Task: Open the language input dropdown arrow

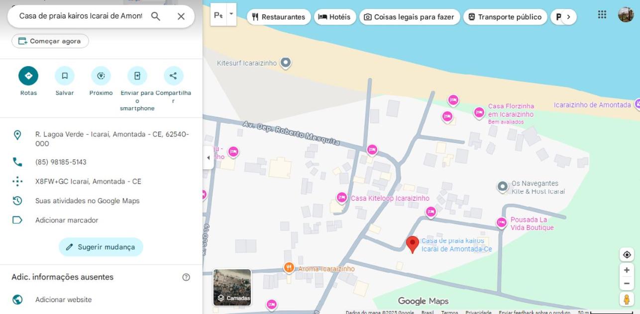Action: pyautogui.click(x=231, y=15)
